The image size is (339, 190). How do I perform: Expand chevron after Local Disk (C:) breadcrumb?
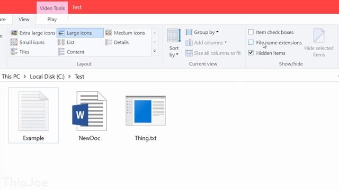[69, 77]
